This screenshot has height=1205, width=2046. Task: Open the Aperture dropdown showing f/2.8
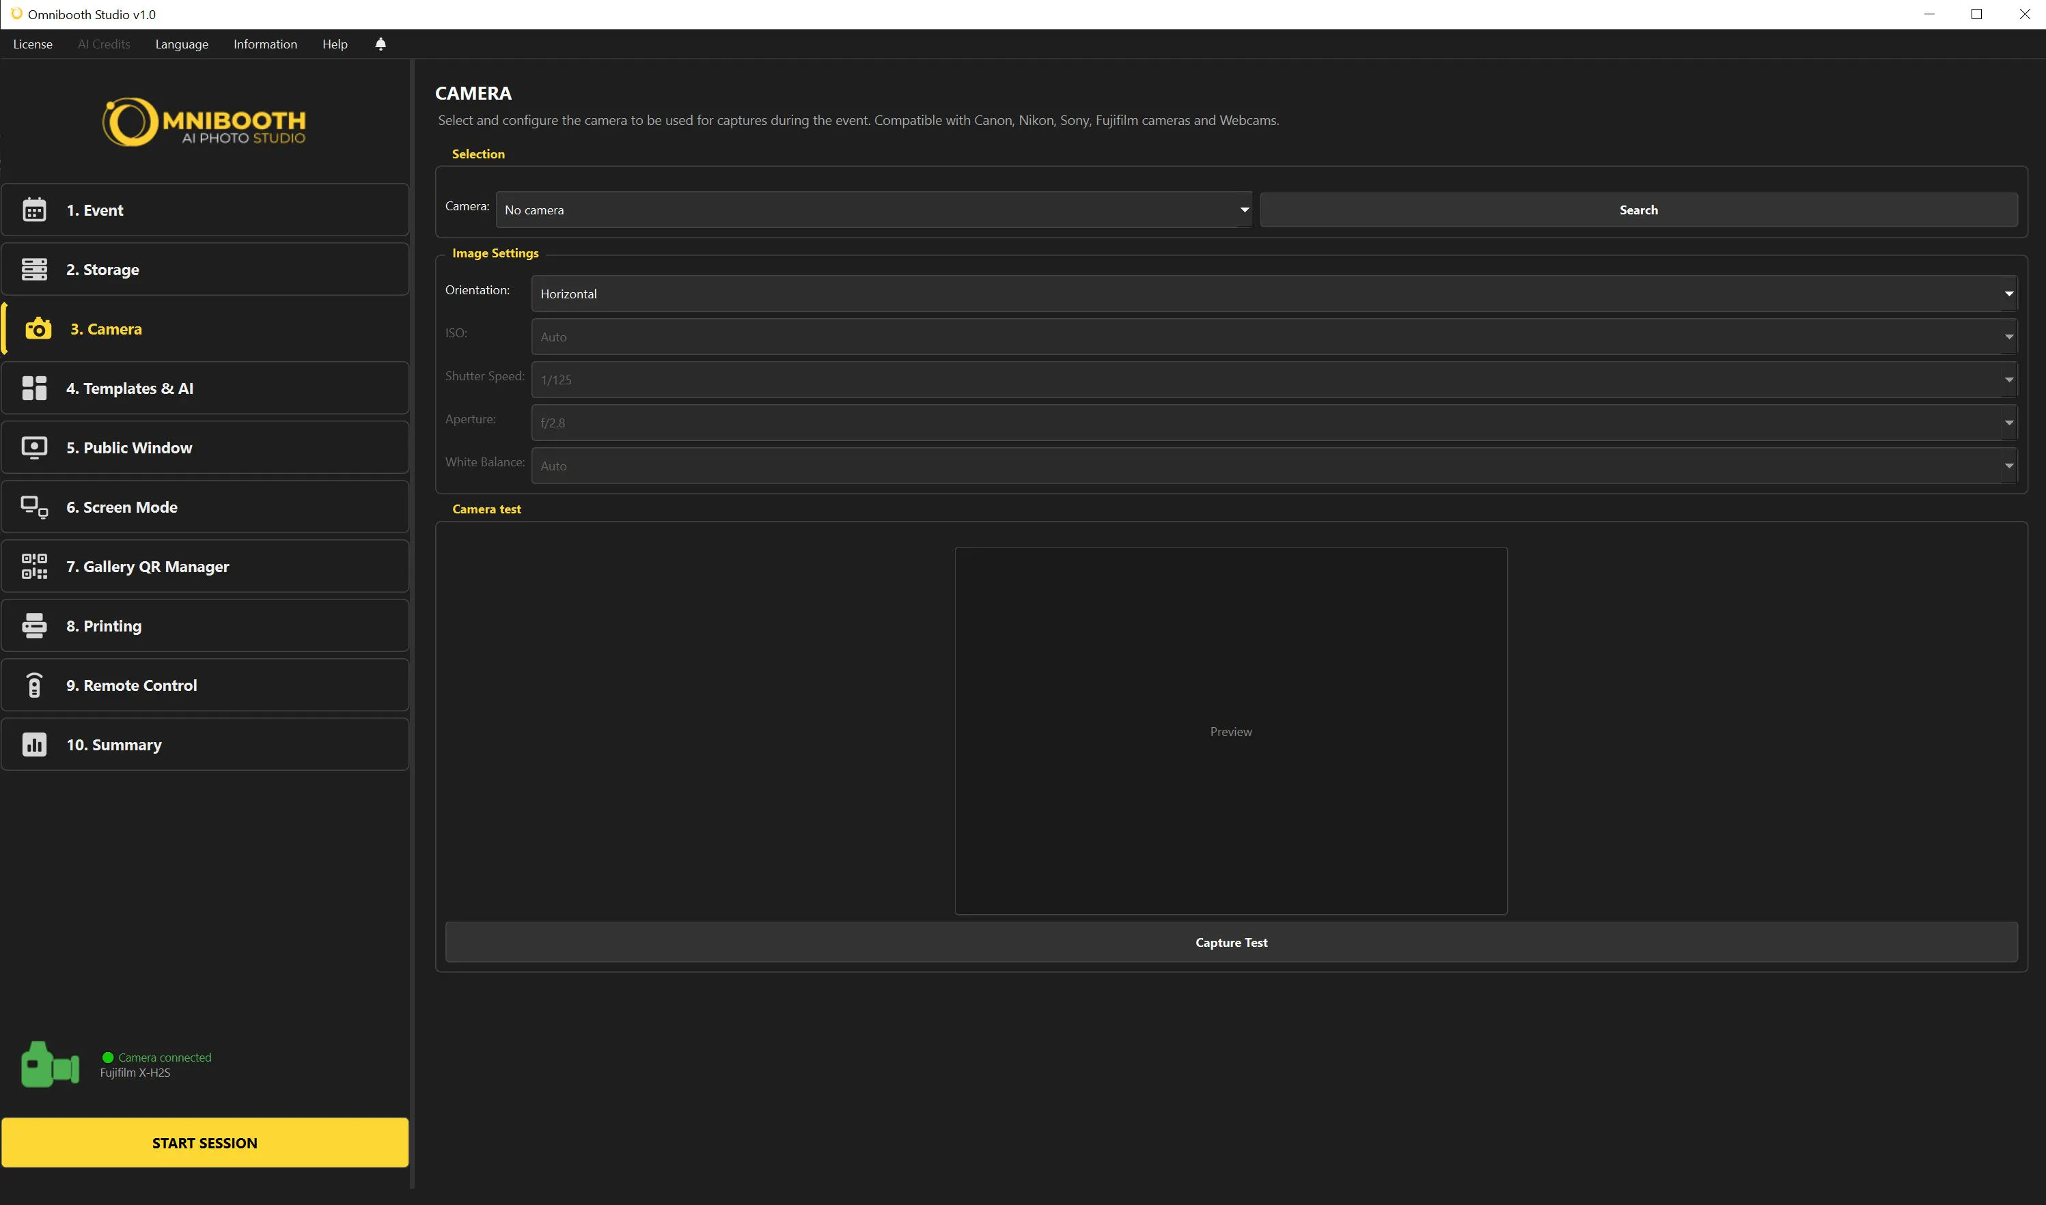pos(1273,422)
